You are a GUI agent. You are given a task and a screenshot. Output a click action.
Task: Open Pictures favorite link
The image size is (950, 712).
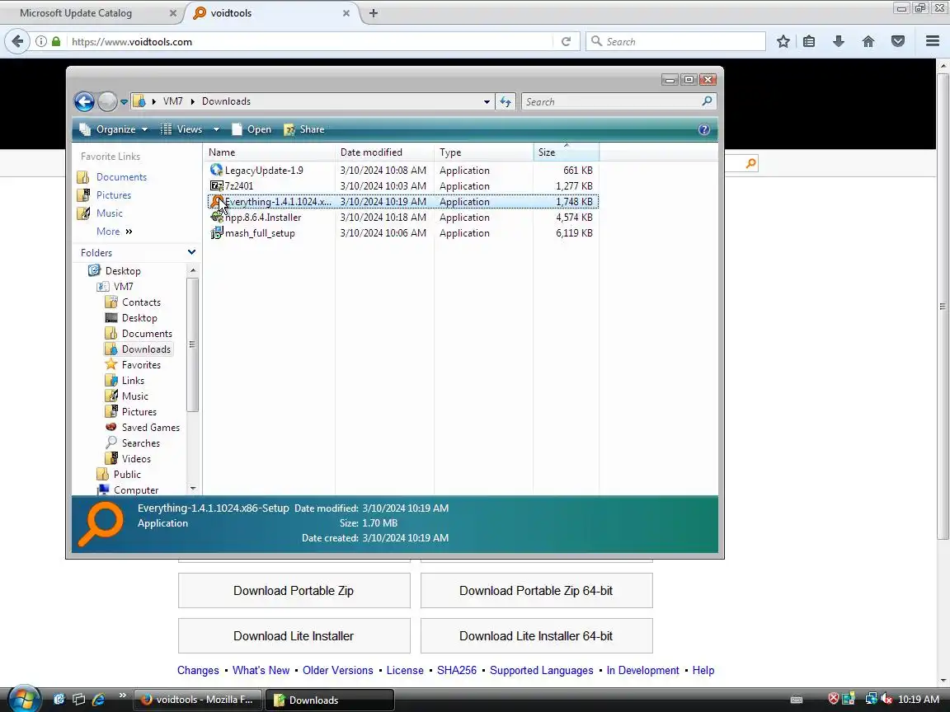[113, 195]
